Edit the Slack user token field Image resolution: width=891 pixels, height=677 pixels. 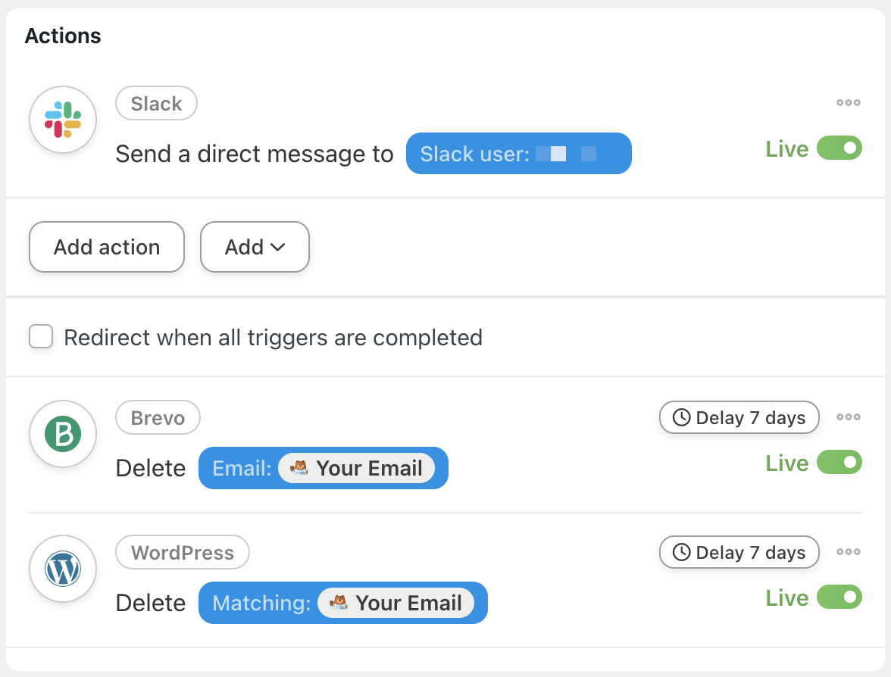(x=518, y=154)
